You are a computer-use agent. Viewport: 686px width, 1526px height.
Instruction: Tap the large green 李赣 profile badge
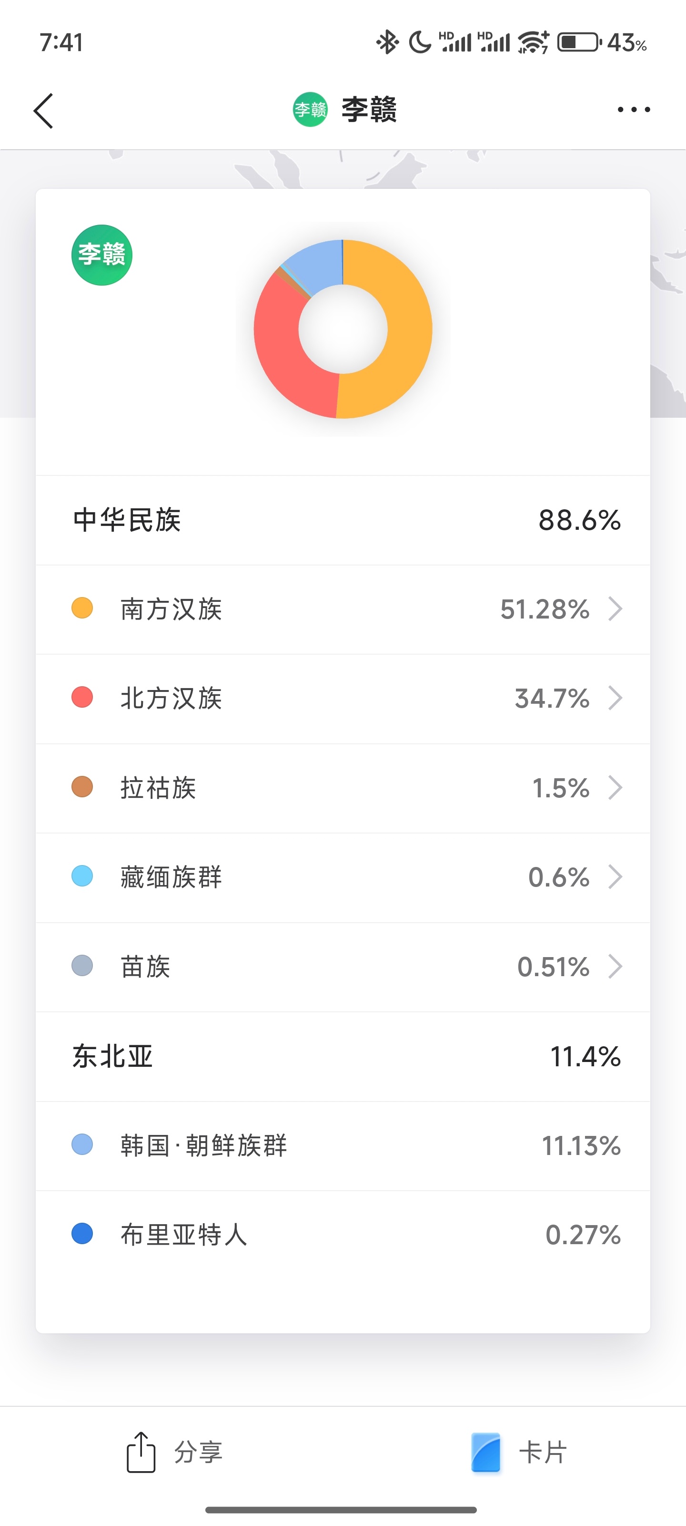point(102,255)
